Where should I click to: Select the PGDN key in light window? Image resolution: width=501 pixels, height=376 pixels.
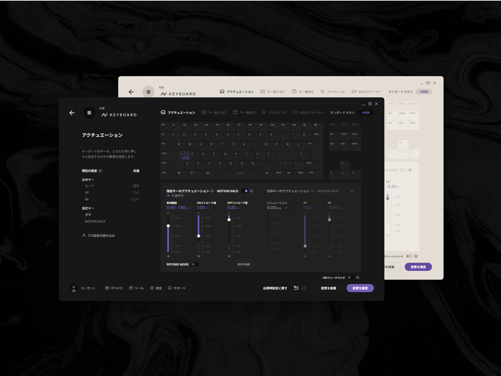tap(413, 125)
